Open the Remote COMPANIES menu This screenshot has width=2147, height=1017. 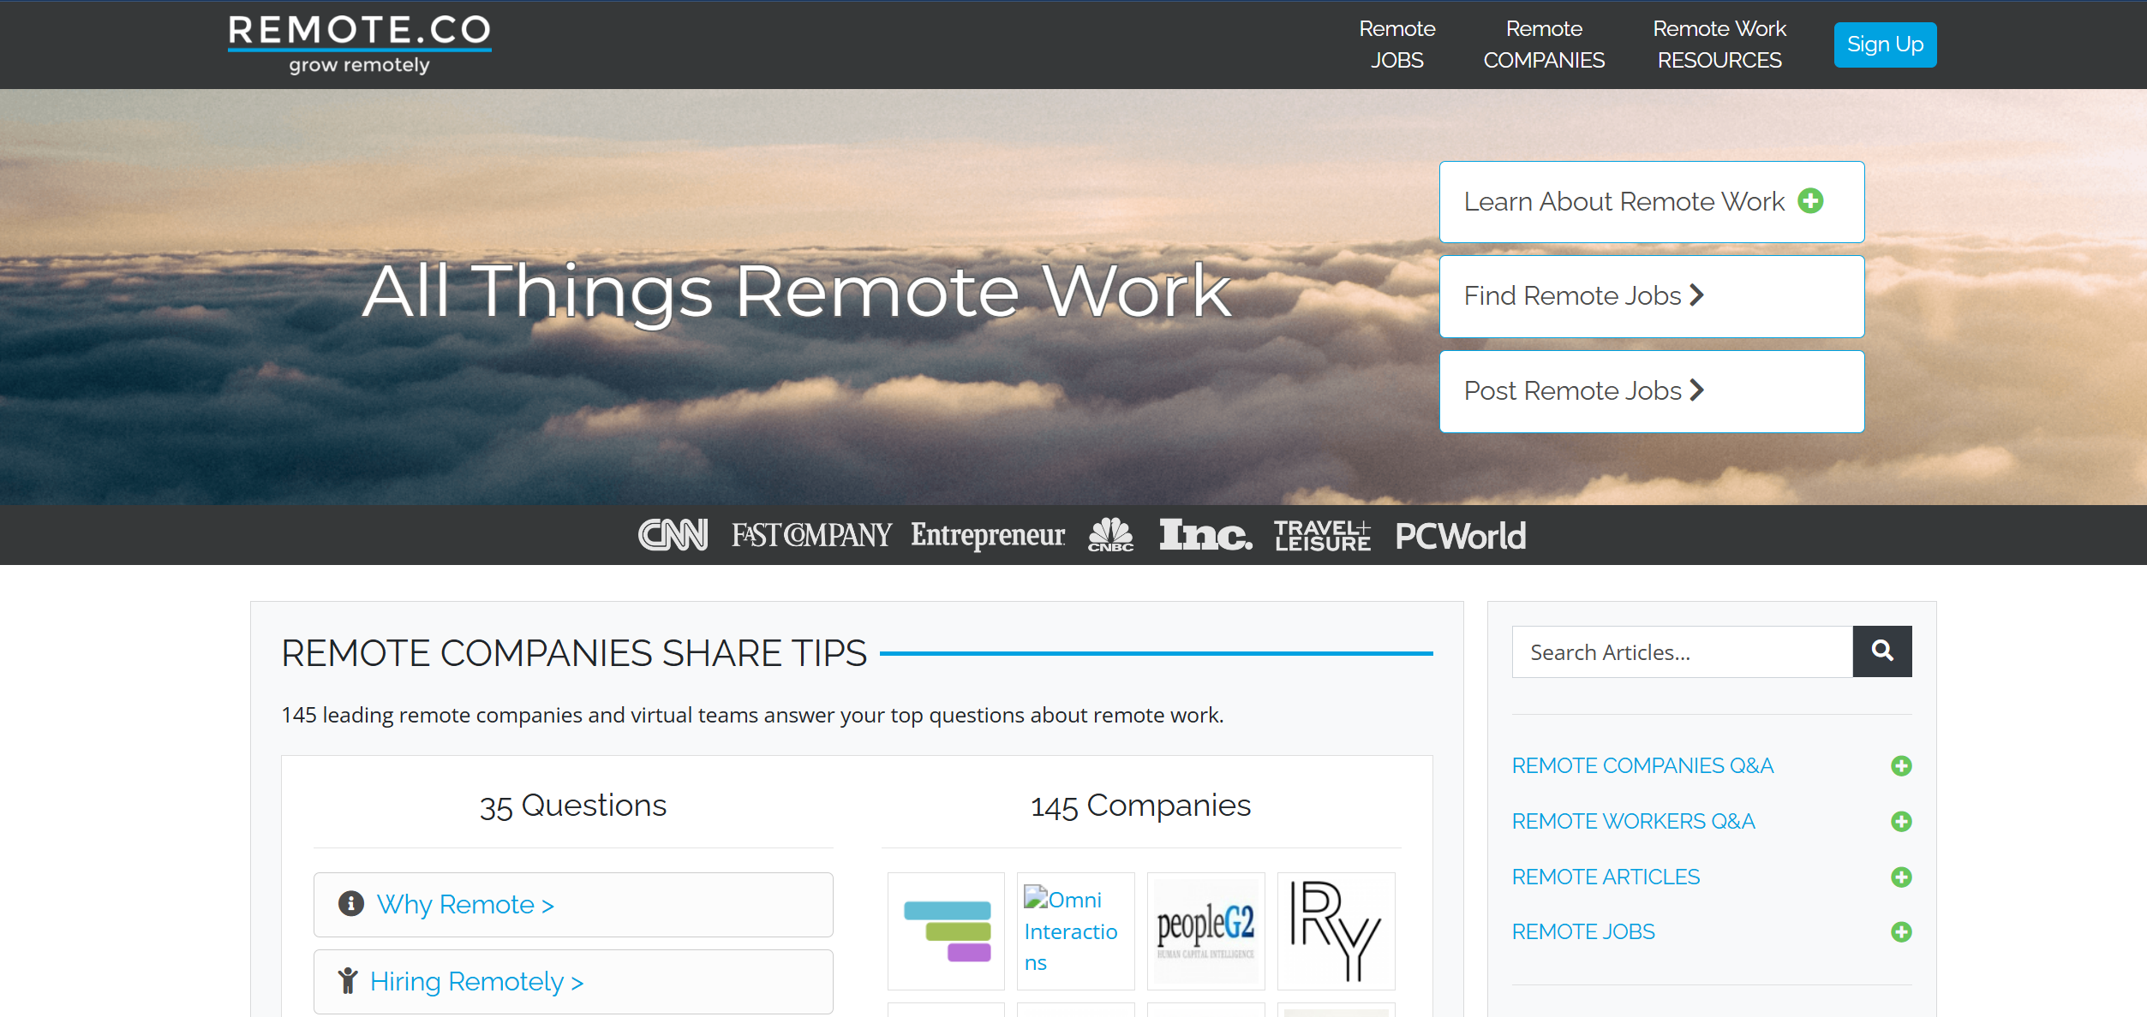pyautogui.click(x=1544, y=45)
